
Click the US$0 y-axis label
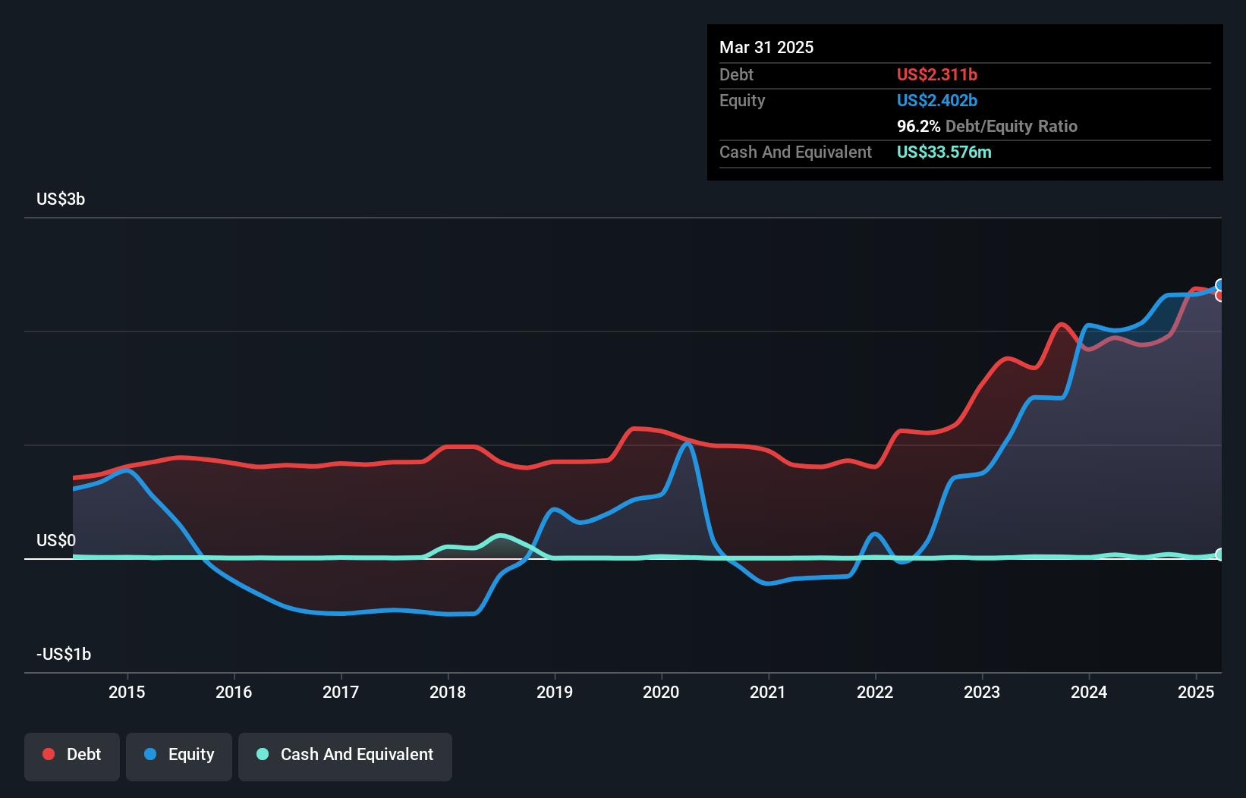[x=56, y=541]
